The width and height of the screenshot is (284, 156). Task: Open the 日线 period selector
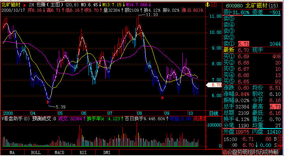(214, 113)
